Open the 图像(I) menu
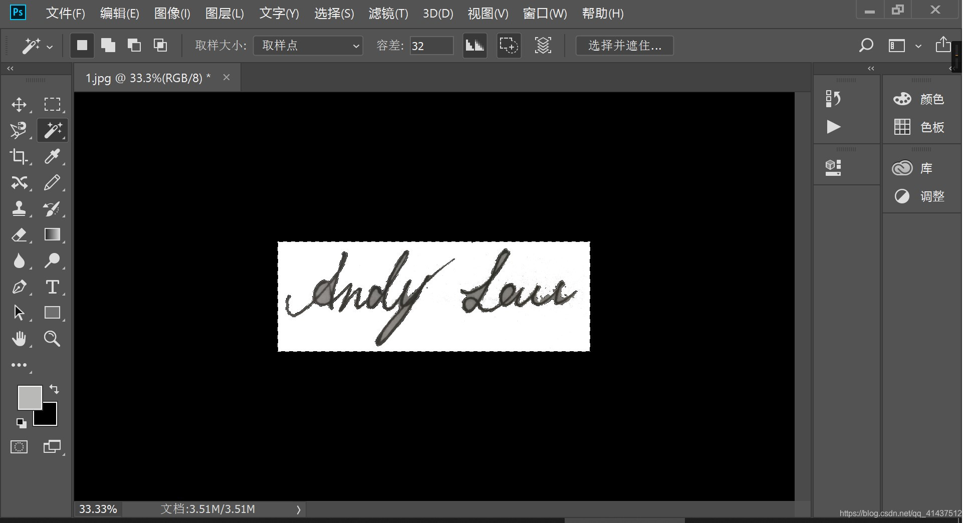Image resolution: width=967 pixels, height=523 pixels. [172, 14]
